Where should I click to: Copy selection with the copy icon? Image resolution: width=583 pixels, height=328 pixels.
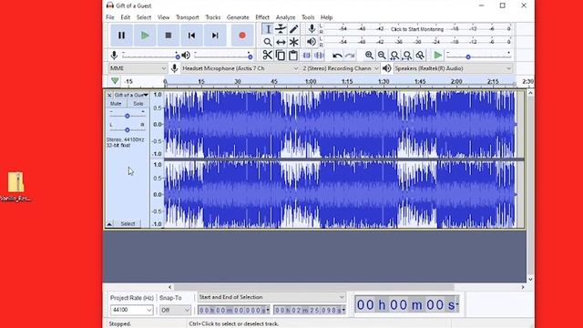(281, 56)
